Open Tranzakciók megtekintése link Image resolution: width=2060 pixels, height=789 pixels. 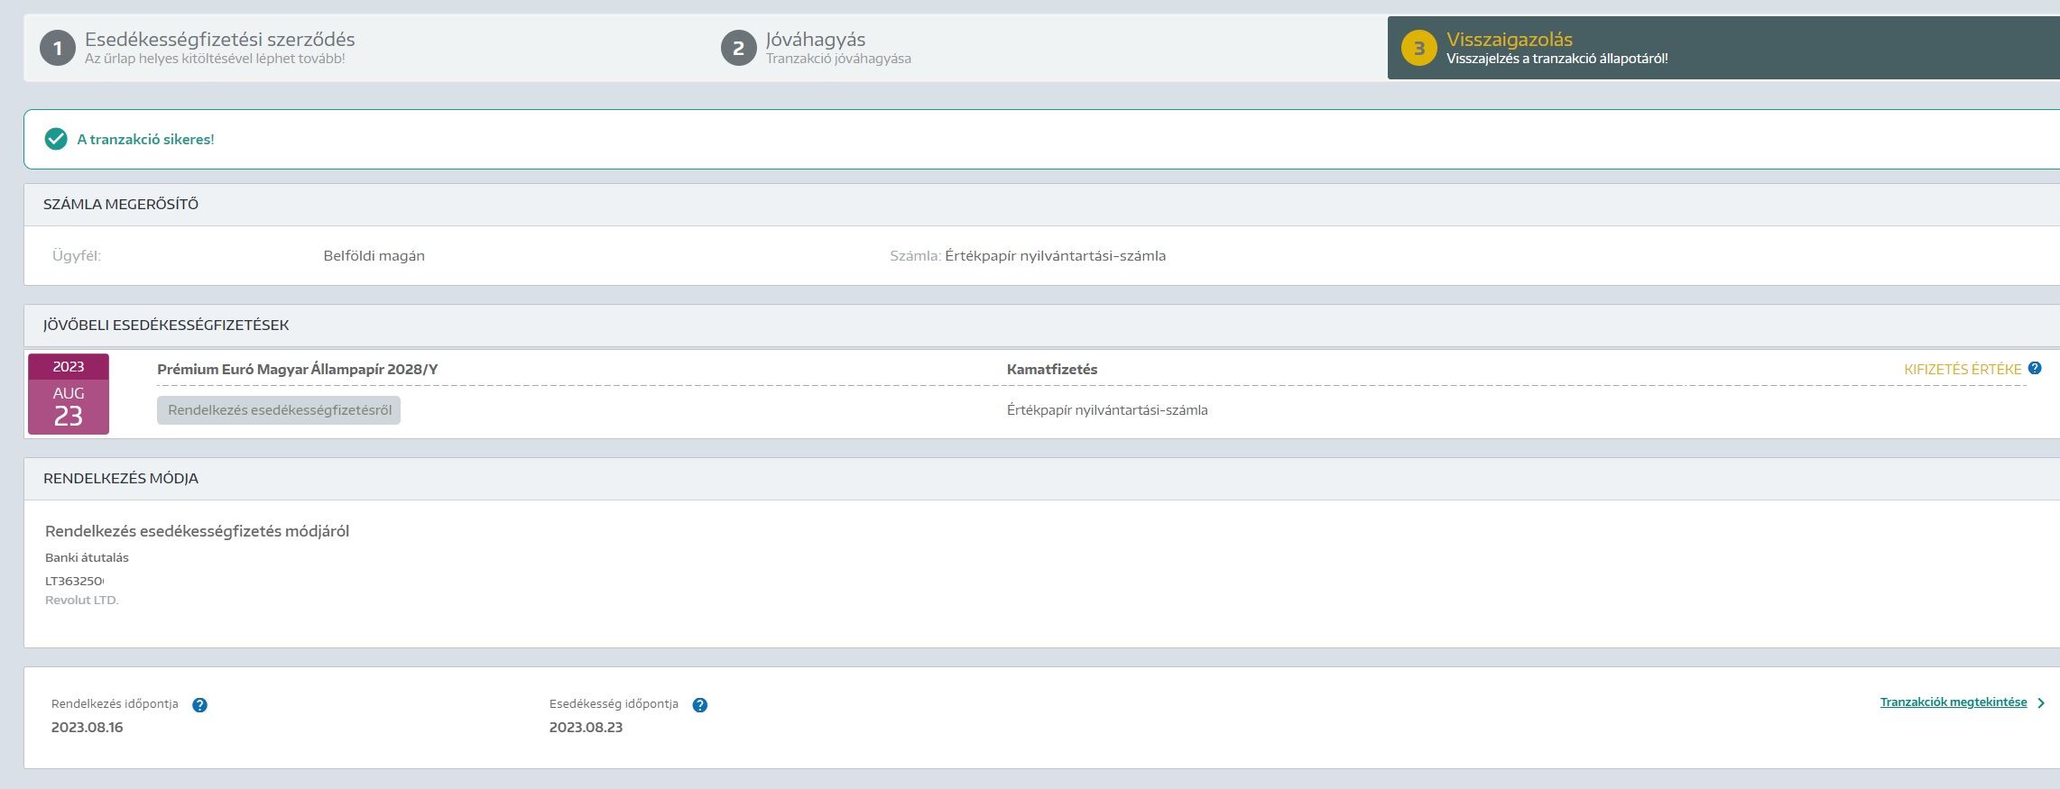point(1954,702)
